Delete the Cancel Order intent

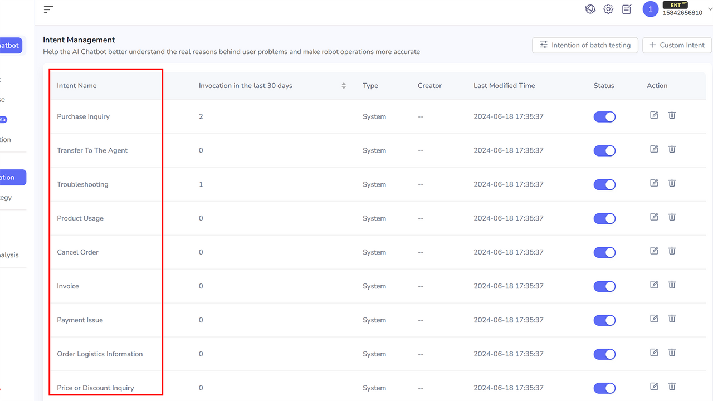[x=672, y=251]
